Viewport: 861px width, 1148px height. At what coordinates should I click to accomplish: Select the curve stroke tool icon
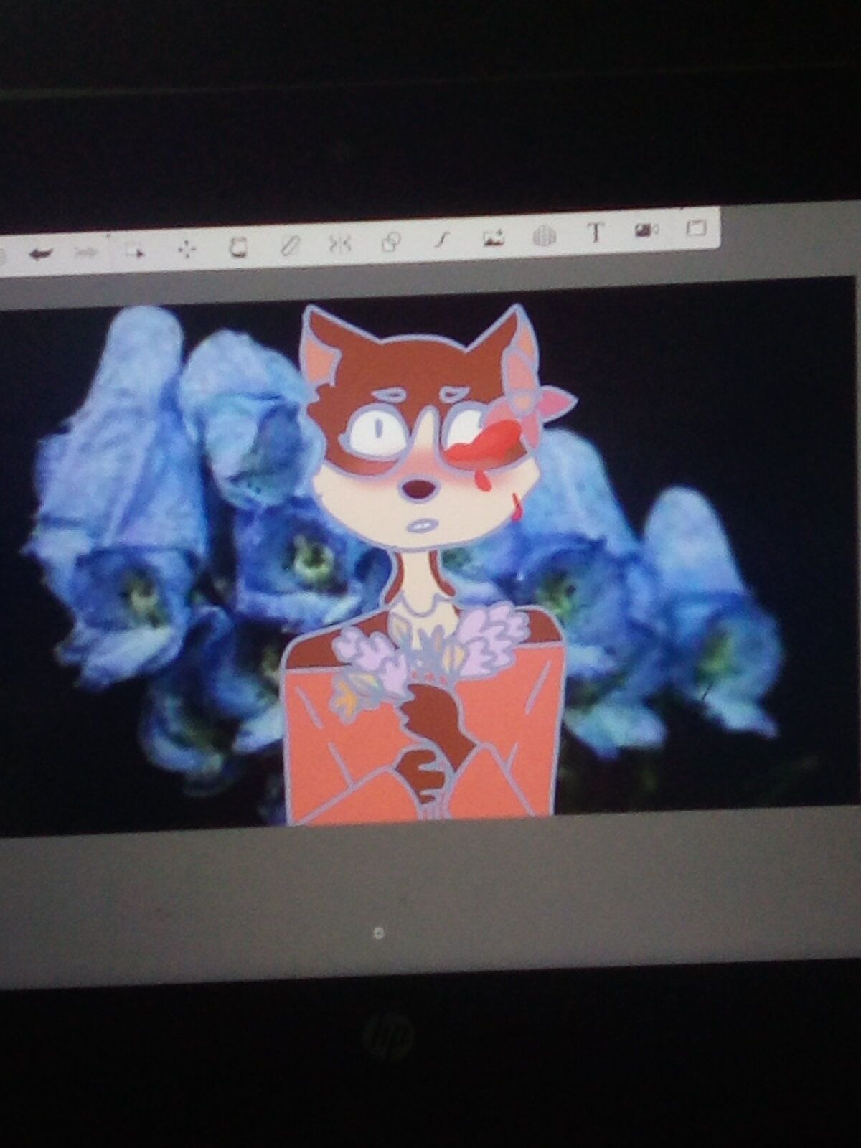pyautogui.click(x=441, y=240)
